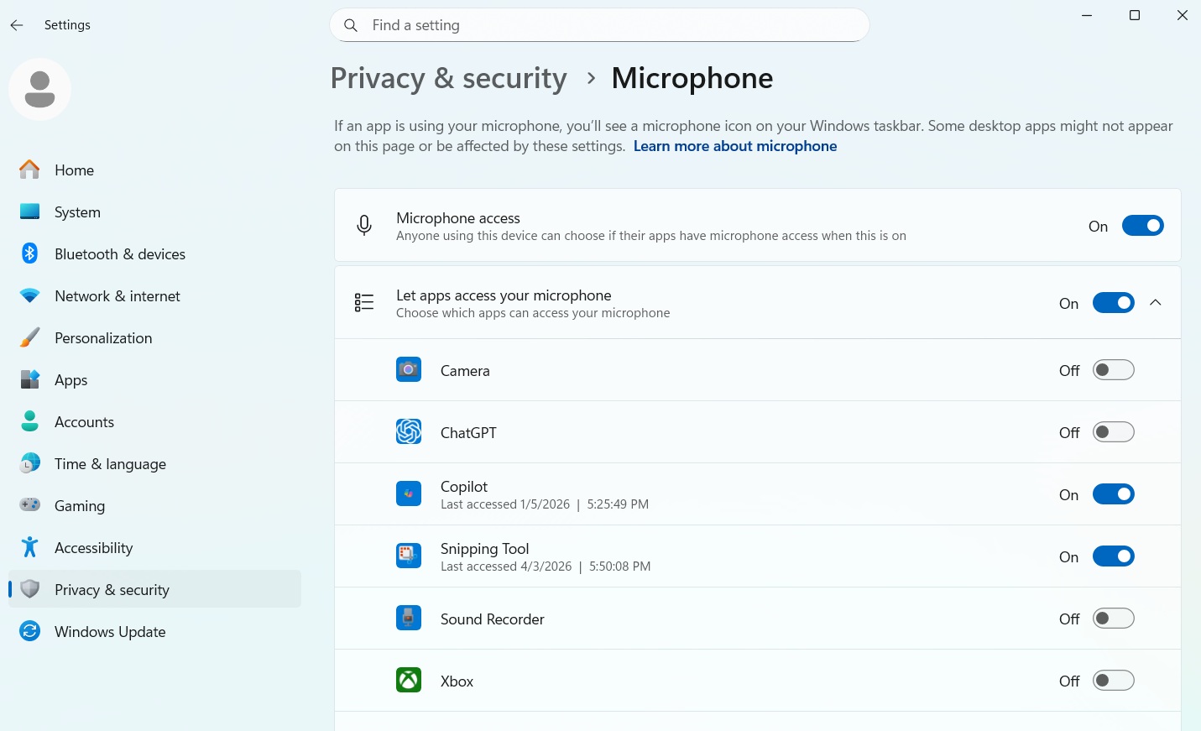This screenshot has height=731, width=1201.
Task: Click the Personalization brush icon
Action: 29,337
